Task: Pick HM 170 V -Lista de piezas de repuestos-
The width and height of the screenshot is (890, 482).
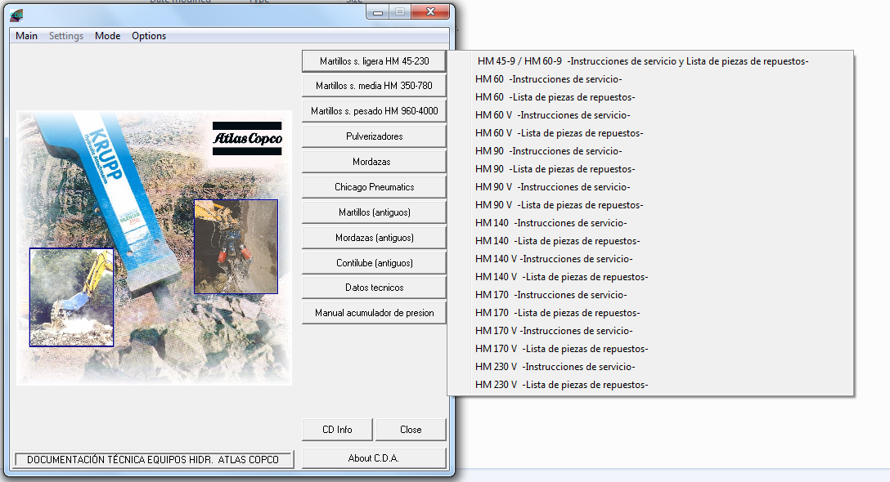Action: [x=650, y=348]
